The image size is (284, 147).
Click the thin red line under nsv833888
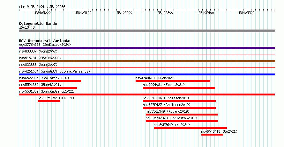(x=147, y=67)
